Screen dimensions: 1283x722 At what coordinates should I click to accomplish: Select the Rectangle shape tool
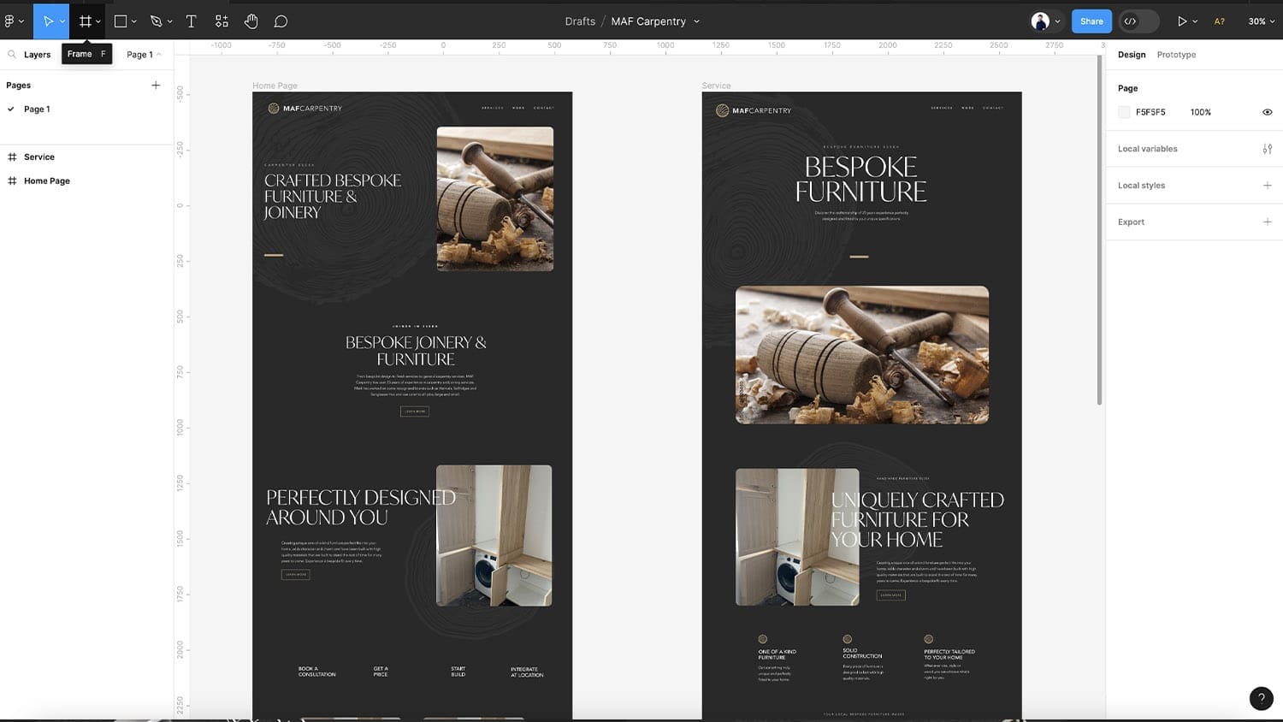tap(121, 21)
